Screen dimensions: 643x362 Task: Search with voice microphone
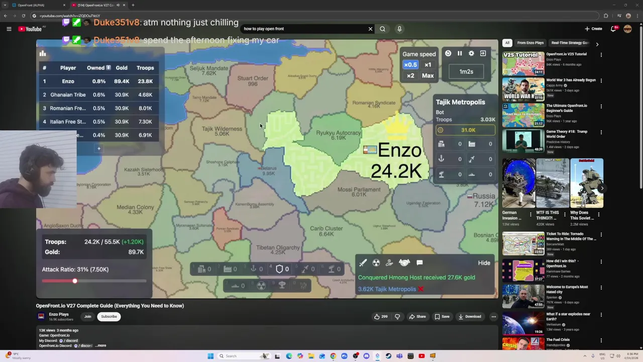point(399,29)
